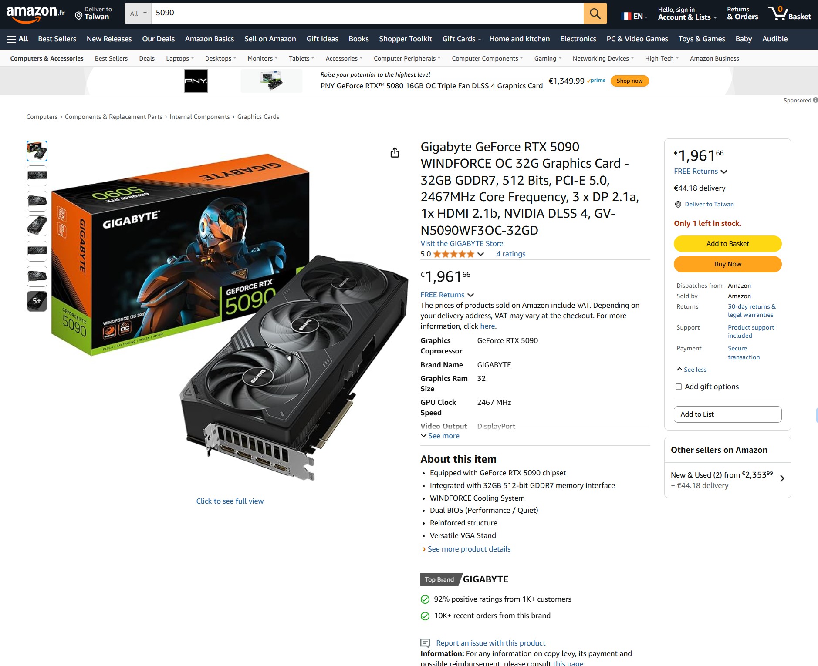The height and width of the screenshot is (666, 818).
Task: Select the second product thumbnail image
Action: [x=37, y=176]
